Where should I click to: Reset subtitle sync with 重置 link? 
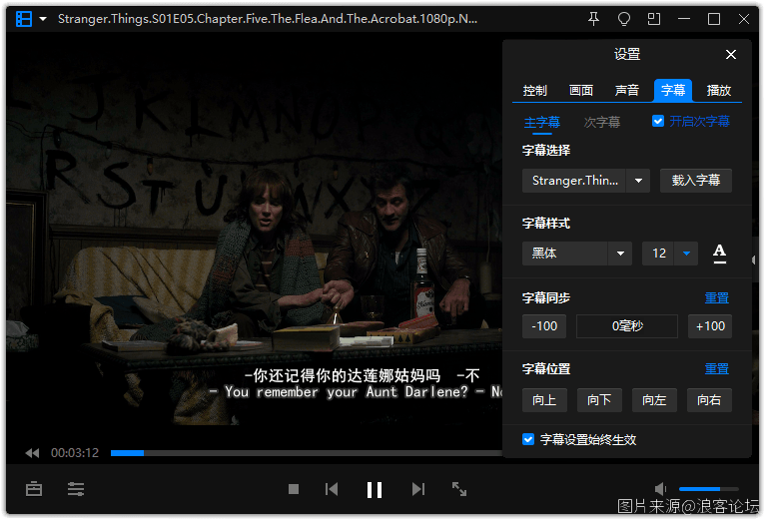(x=716, y=297)
